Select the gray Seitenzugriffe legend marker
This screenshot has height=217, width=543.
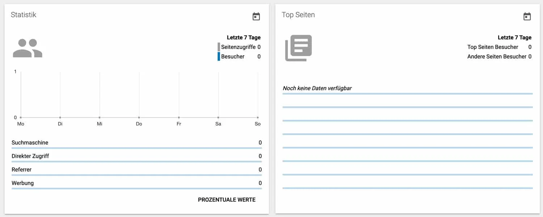(x=219, y=47)
